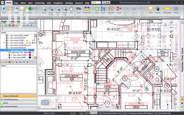This screenshot has width=184, height=115.
Task: Open the Estimating ribbon tab
Action: point(40,3)
